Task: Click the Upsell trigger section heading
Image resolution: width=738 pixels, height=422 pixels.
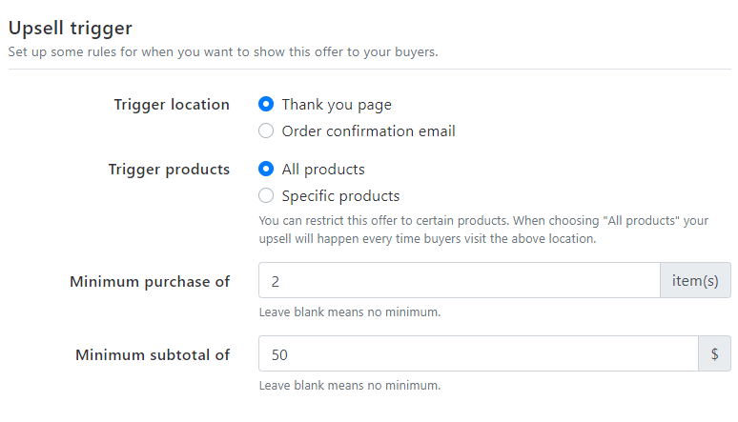Action: [x=71, y=29]
